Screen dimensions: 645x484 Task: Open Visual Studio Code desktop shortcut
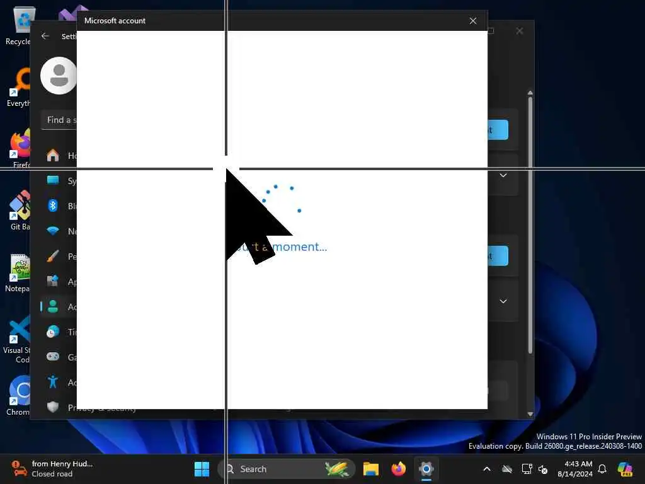[x=17, y=339]
